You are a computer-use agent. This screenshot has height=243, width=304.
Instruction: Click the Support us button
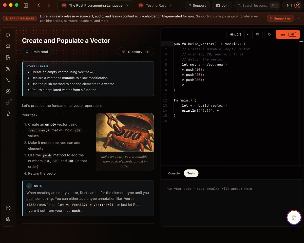tap(280, 18)
